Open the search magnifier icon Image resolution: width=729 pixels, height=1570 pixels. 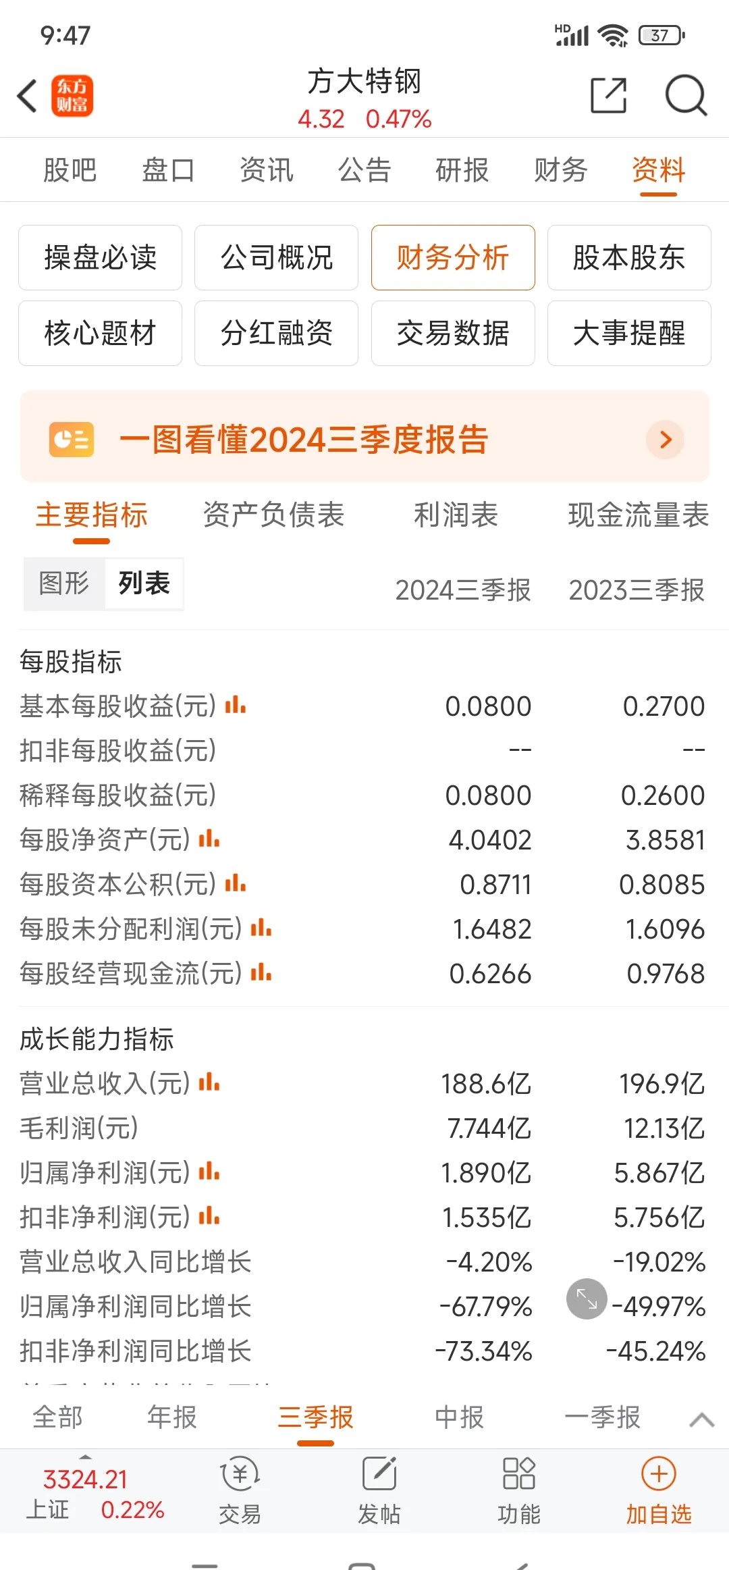(686, 95)
